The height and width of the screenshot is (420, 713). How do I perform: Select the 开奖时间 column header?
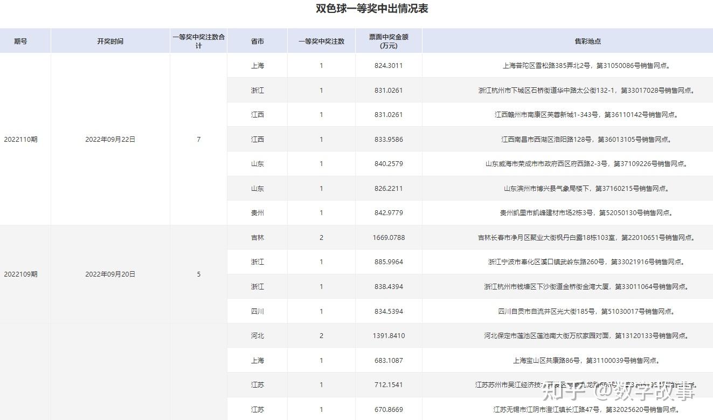coord(110,40)
